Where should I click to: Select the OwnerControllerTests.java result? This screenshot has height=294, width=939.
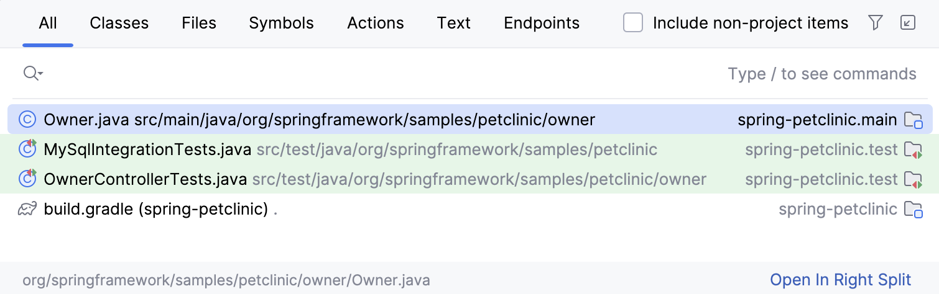(146, 179)
